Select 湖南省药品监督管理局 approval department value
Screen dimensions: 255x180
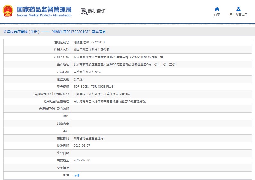pyautogui.click(x=88, y=138)
